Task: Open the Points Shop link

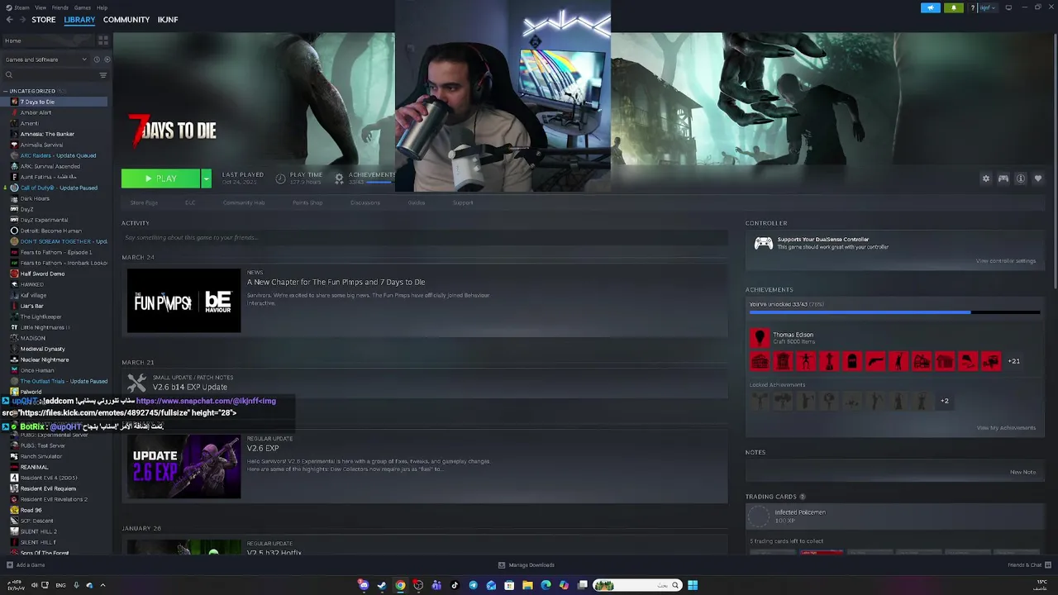Action: pos(307,202)
